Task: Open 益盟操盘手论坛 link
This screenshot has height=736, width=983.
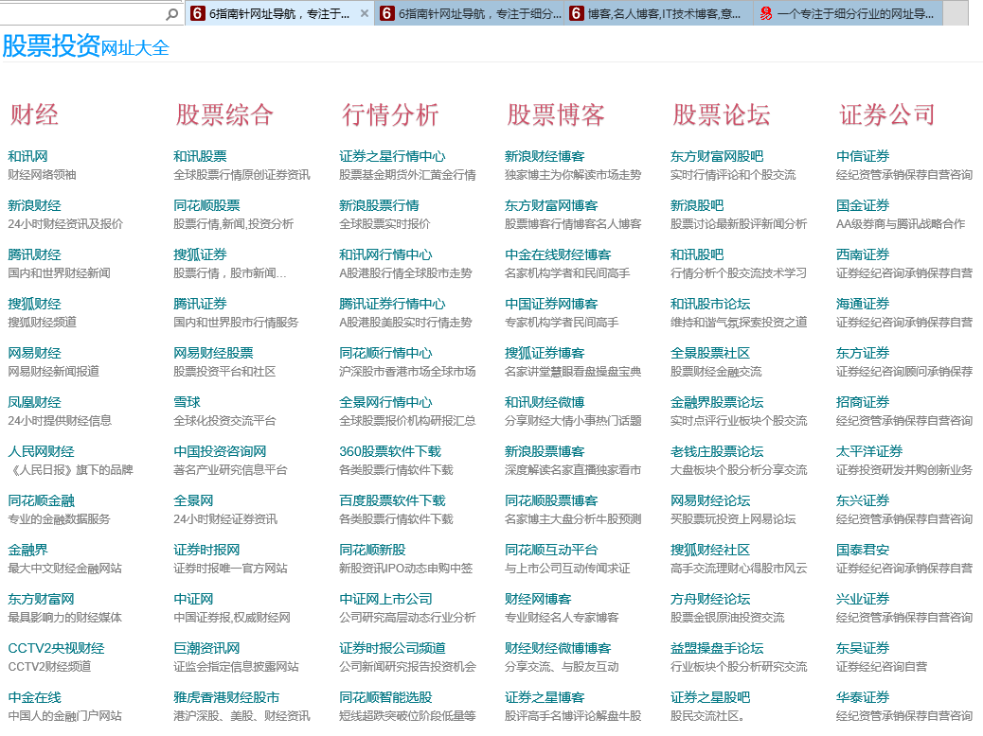Action: [717, 648]
